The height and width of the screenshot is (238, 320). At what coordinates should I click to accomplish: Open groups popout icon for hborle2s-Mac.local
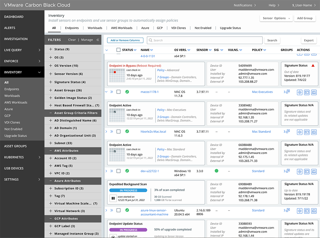coord(288,131)
